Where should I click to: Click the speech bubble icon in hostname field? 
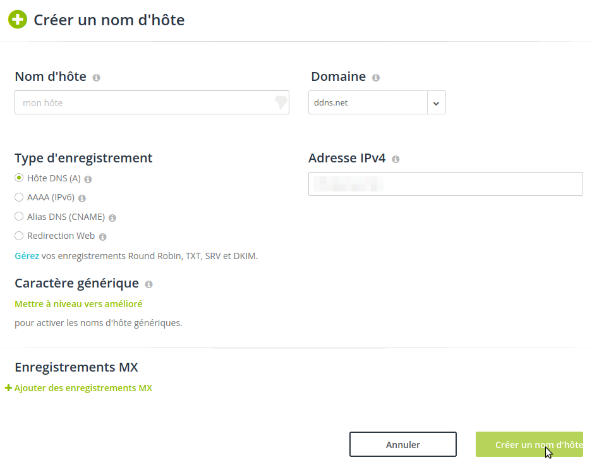(281, 102)
